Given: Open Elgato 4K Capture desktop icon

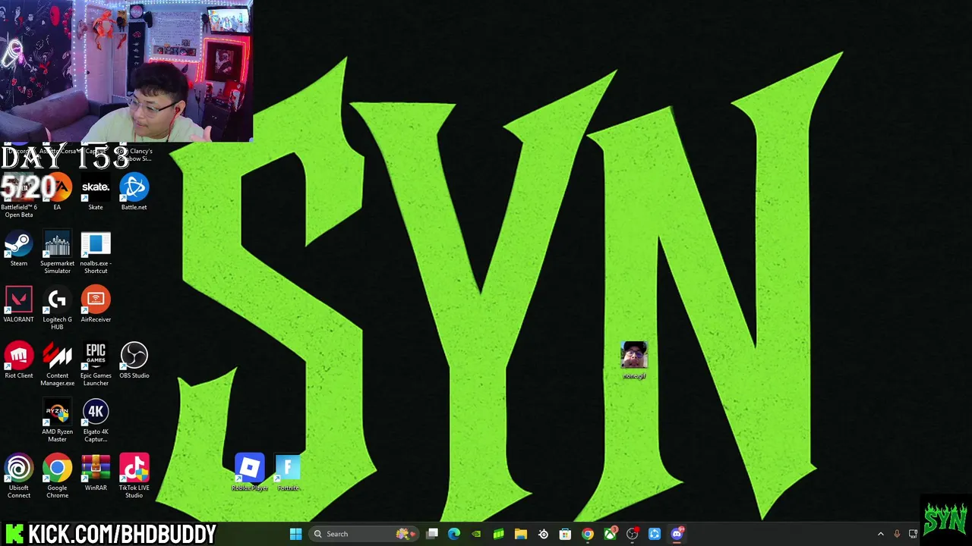Looking at the screenshot, I should (96, 421).
